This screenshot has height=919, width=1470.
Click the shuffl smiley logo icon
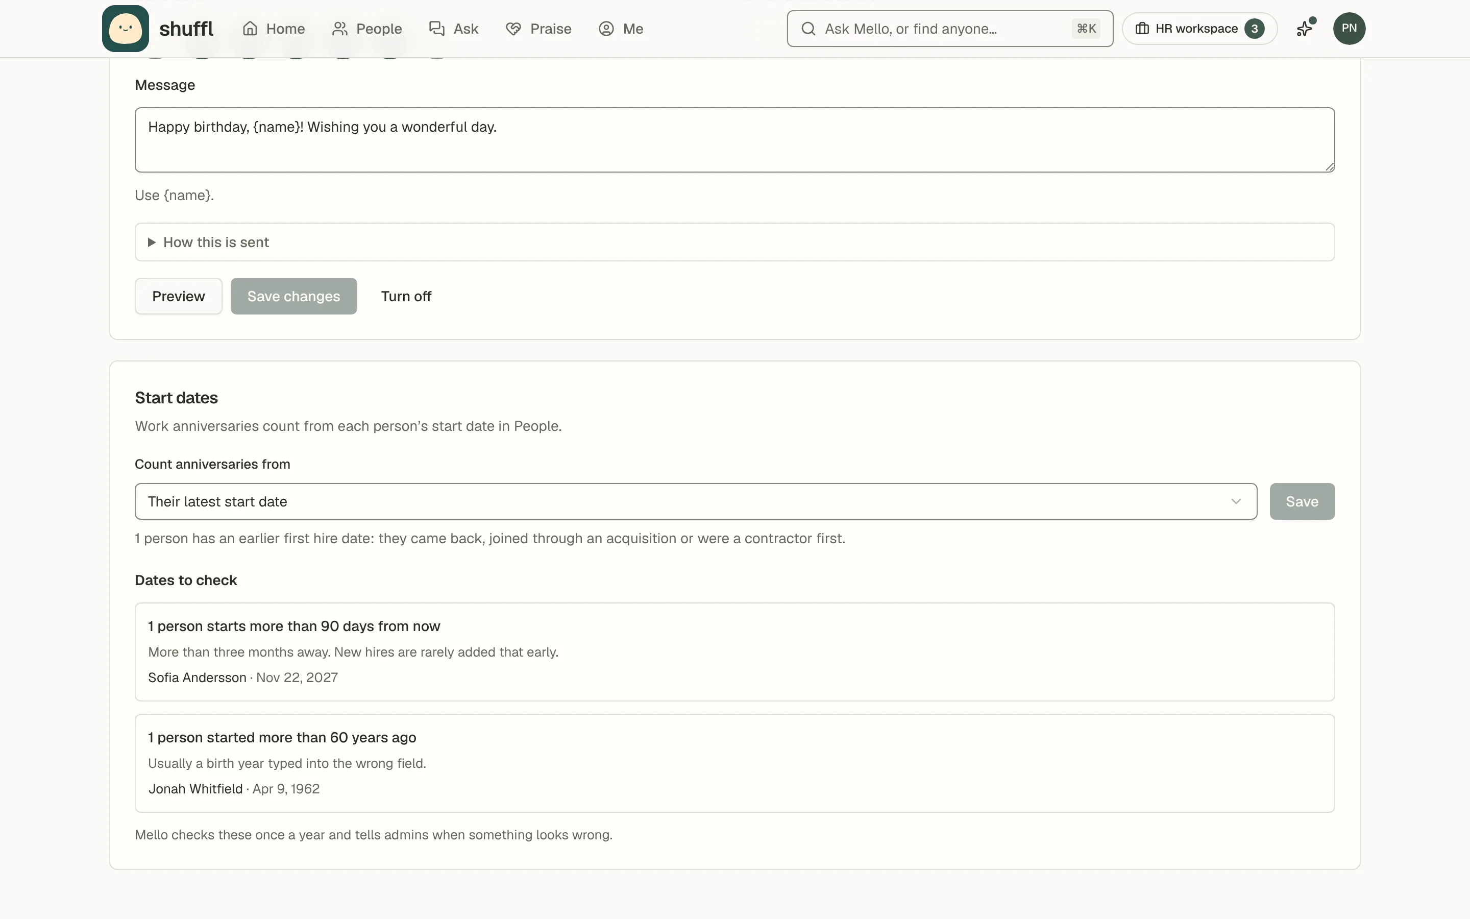pyautogui.click(x=125, y=29)
